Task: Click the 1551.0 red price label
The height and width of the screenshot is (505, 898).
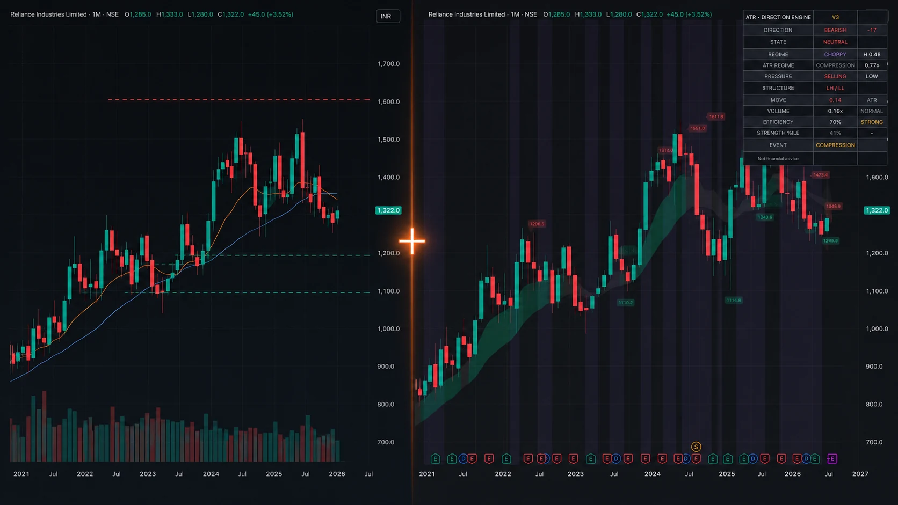Action: coord(698,128)
